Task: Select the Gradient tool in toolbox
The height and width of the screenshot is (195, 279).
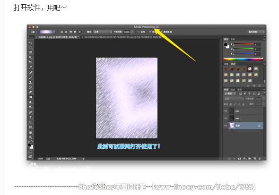Action: point(30,97)
